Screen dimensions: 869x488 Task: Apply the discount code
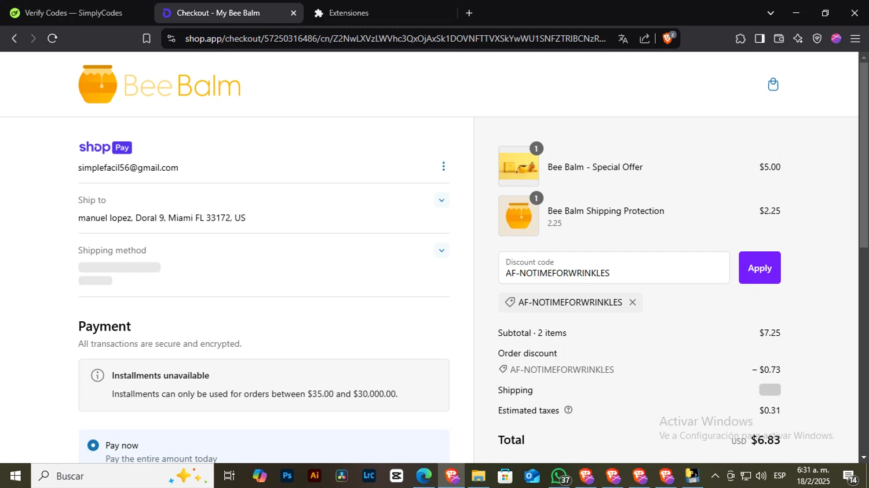click(760, 267)
